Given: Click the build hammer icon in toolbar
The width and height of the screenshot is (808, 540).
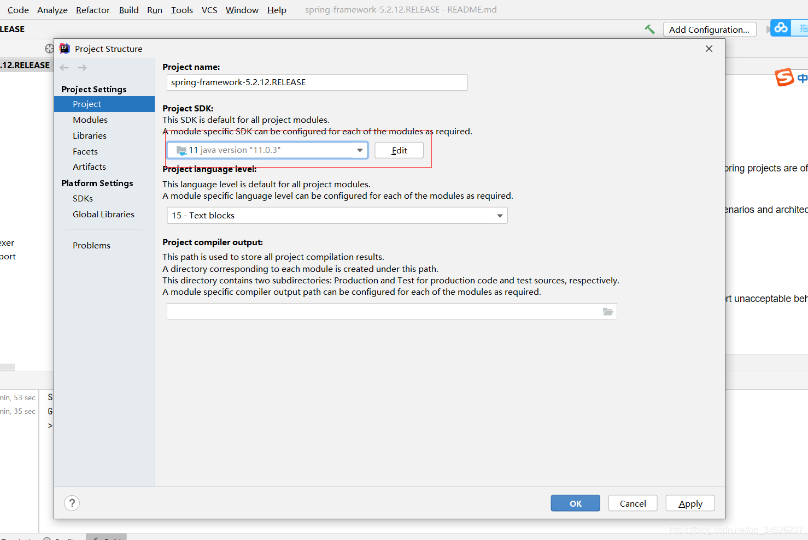Looking at the screenshot, I should [x=649, y=29].
